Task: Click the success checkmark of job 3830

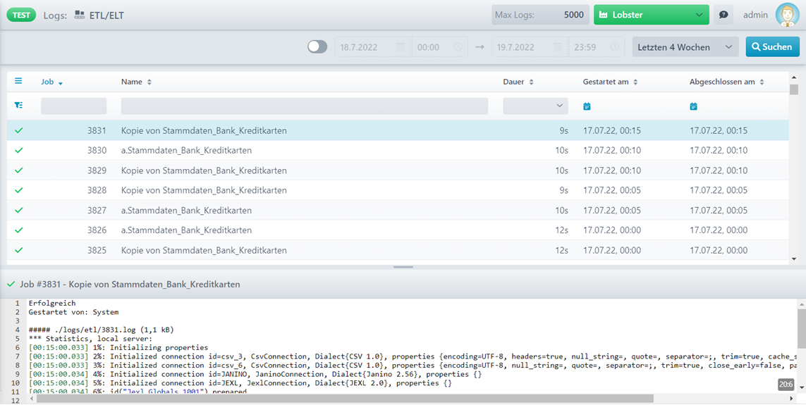Action: pyautogui.click(x=19, y=151)
